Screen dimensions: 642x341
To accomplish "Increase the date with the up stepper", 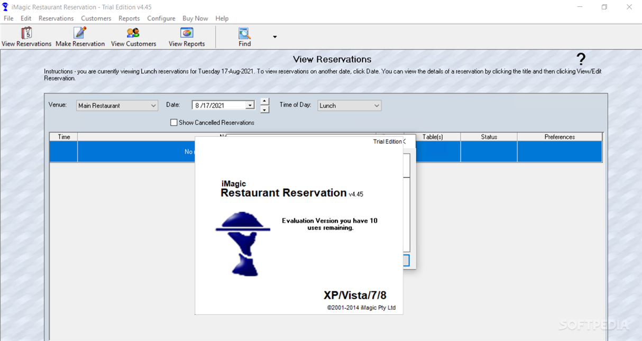I will point(265,102).
